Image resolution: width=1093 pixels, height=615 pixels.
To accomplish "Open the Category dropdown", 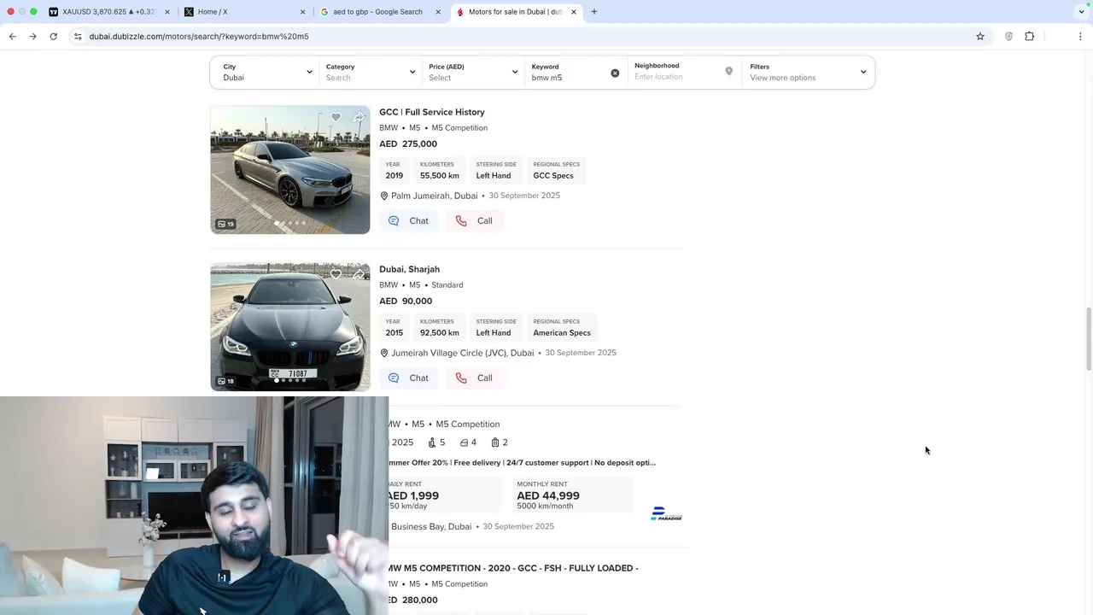I will pyautogui.click(x=370, y=72).
